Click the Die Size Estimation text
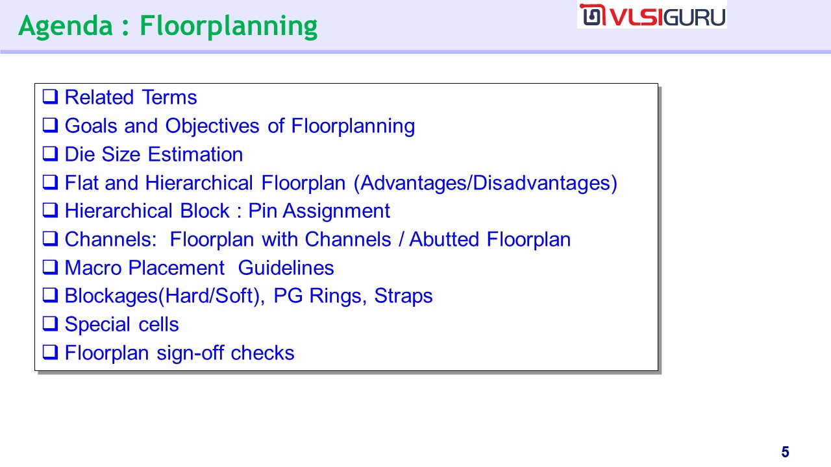The height and width of the screenshot is (467, 831). click(154, 154)
